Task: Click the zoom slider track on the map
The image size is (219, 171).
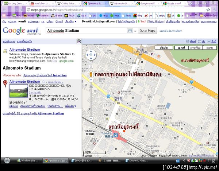Action: tap(91, 100)
